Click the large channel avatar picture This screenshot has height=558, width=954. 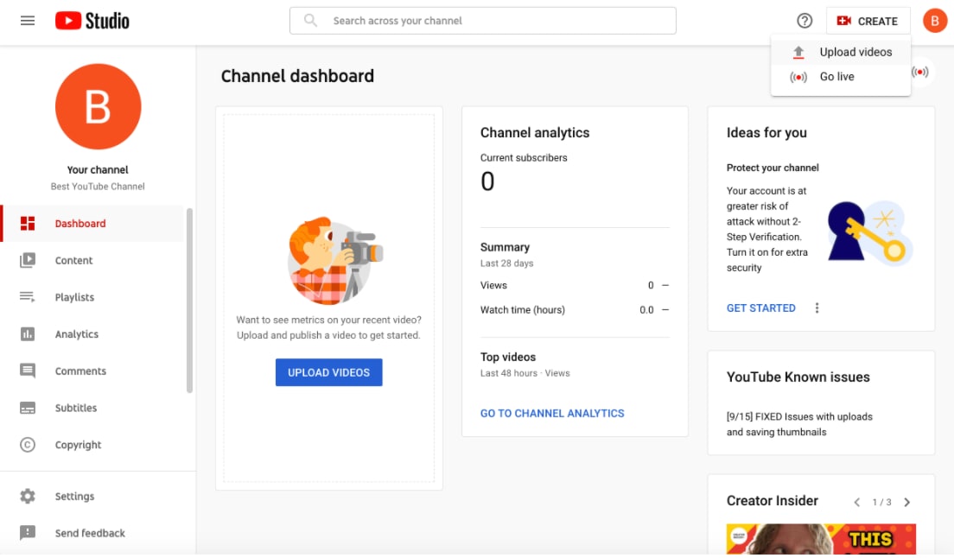[98, 106]
